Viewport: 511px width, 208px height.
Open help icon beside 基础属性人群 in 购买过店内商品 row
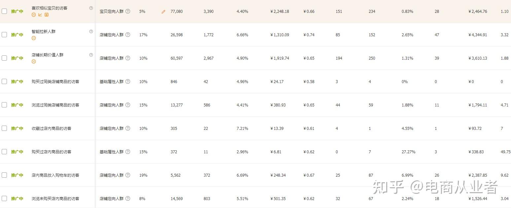coord(128,152)
